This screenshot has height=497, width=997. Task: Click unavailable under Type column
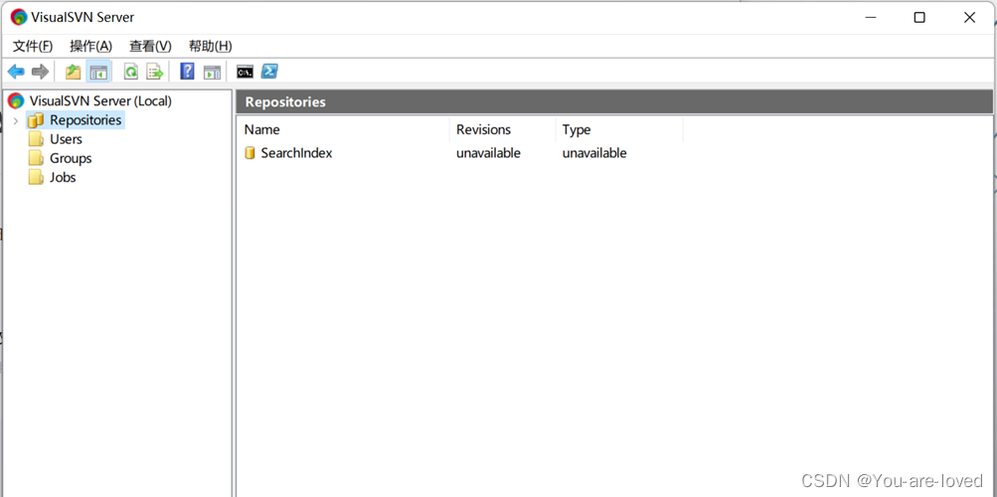click(594, 153)
